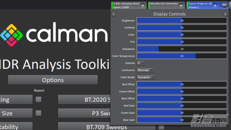The image size is (231, 130).
Task: Go to previous Display Controls page arrow
Action: click(113, 14)
